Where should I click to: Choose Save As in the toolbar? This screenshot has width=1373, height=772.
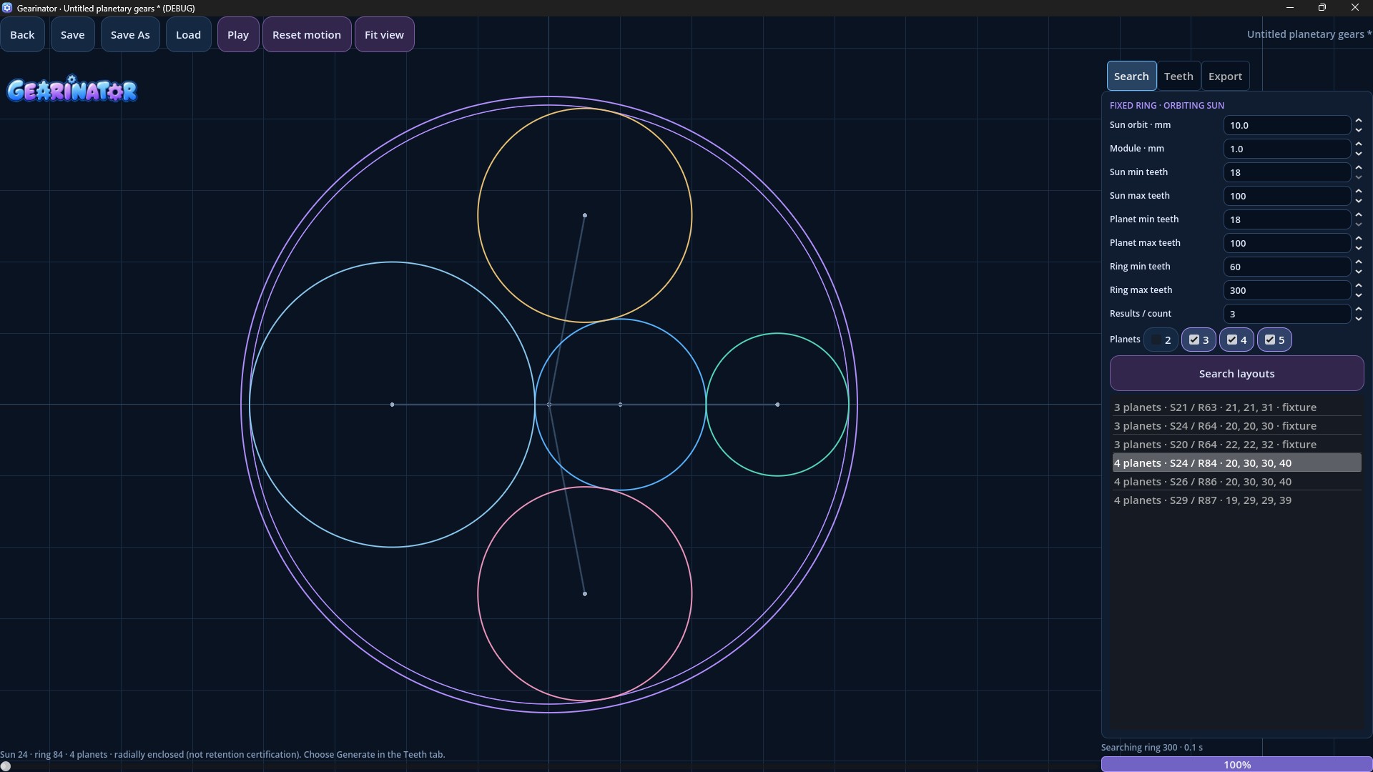point(130,34)
